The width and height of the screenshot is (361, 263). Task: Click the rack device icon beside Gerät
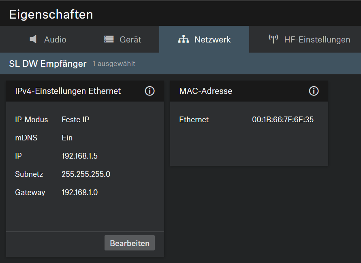coord(109,39)
